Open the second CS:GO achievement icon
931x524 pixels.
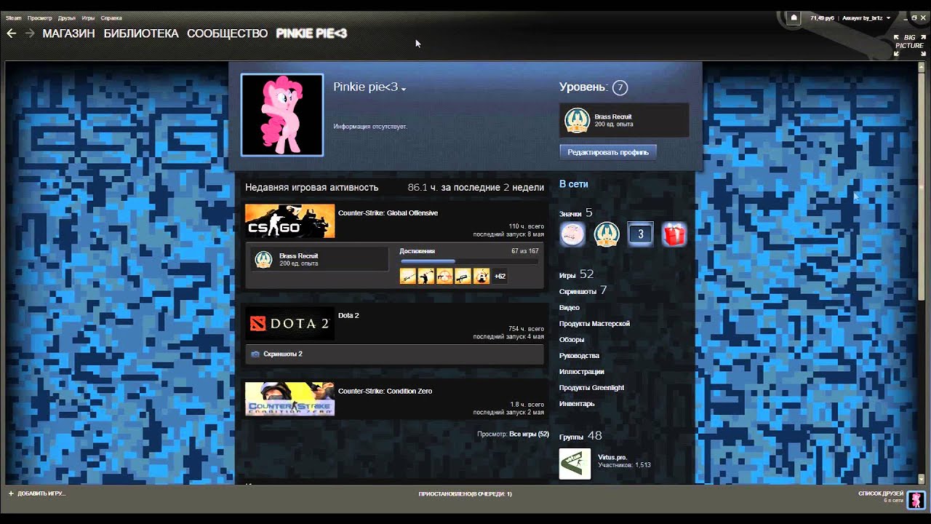coord(426,276)
